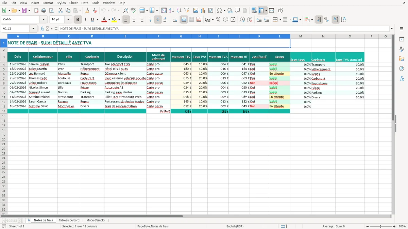This screenshot has height=229, width=408.
Task: Select row 14 header
Action: [4, 111]
